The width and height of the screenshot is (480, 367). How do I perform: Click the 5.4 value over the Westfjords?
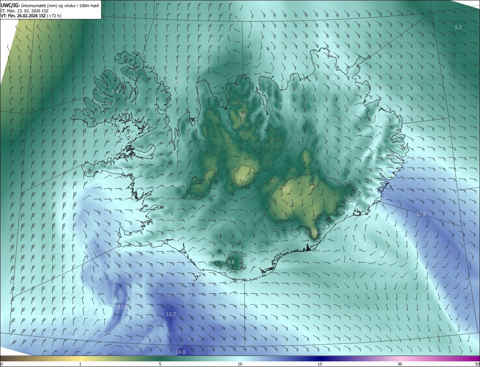(115, 92)
